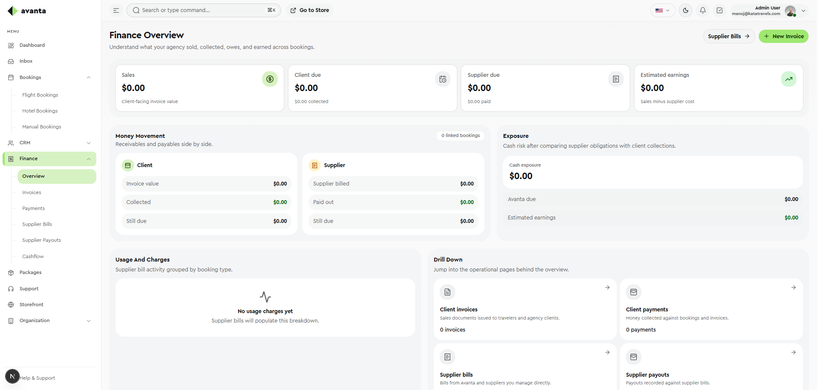
Task: Open the tasks checklist icon
Action: [720, 10]
